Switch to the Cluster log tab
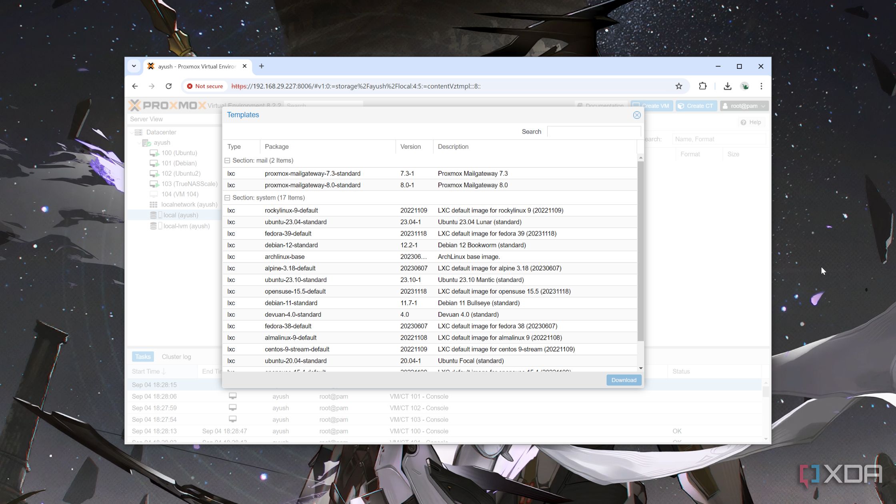The height and width of the screenshot is (504, 896). pos(176,356)
